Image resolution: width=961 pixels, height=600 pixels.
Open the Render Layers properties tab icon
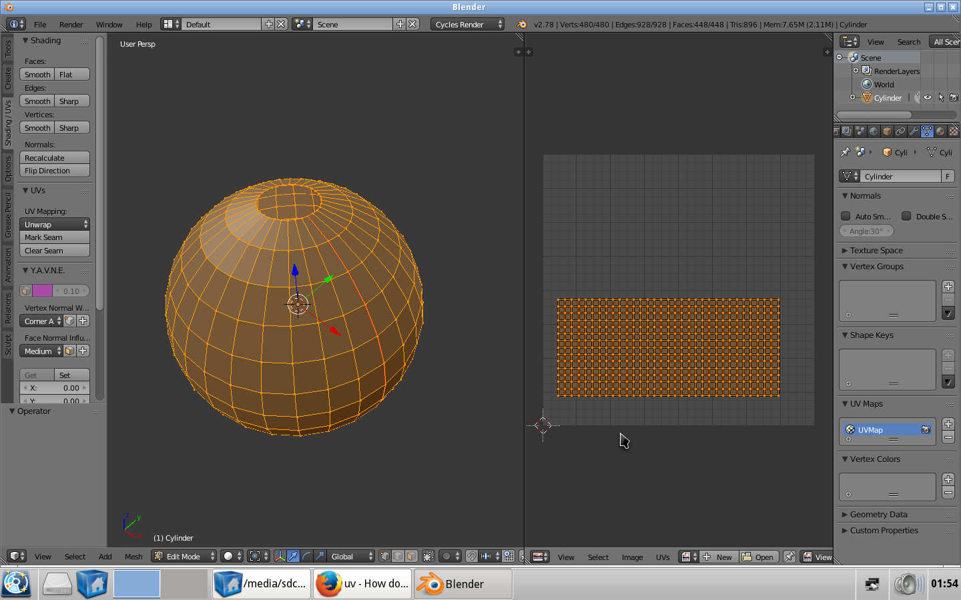coord(847,131)
